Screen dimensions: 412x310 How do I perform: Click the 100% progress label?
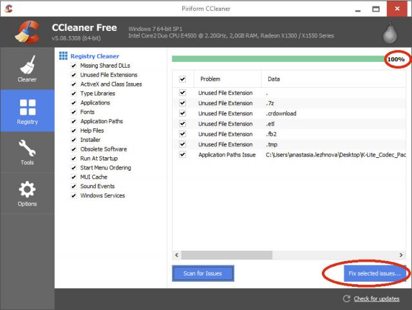[396, 59]
